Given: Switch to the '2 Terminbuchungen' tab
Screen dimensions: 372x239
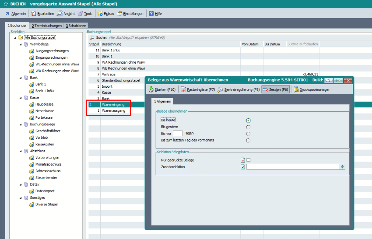Looking at the screenshot, I should pyautogui.click(x=46, y=26).
